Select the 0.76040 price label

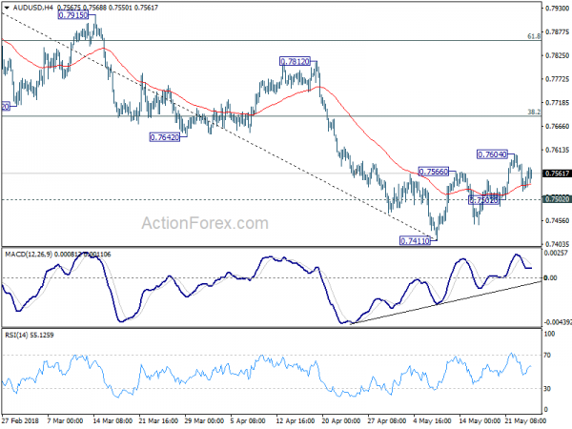pos(492,154)
